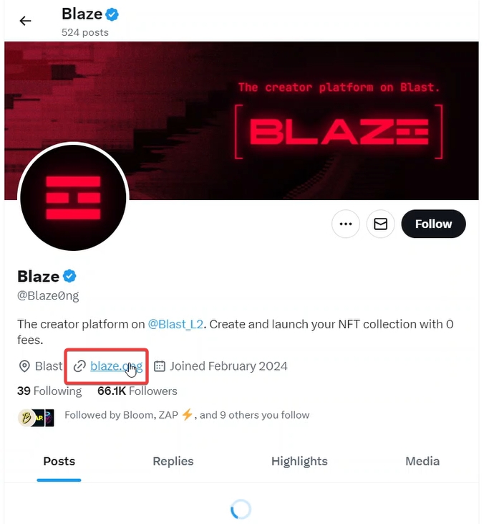The height and width of the screenshot is (524, 489).
Task: Switch to the Posts tab
Action: 59,461
